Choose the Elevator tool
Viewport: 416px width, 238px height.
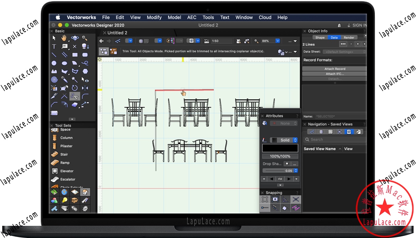(67, 171)
